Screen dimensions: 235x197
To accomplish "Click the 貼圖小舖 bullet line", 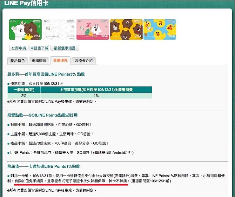I will (x=50, y=124).
